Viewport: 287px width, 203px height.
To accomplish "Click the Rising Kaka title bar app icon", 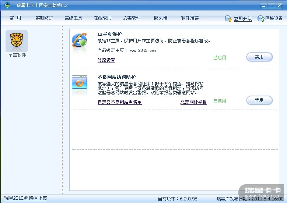I will [7, 5].
